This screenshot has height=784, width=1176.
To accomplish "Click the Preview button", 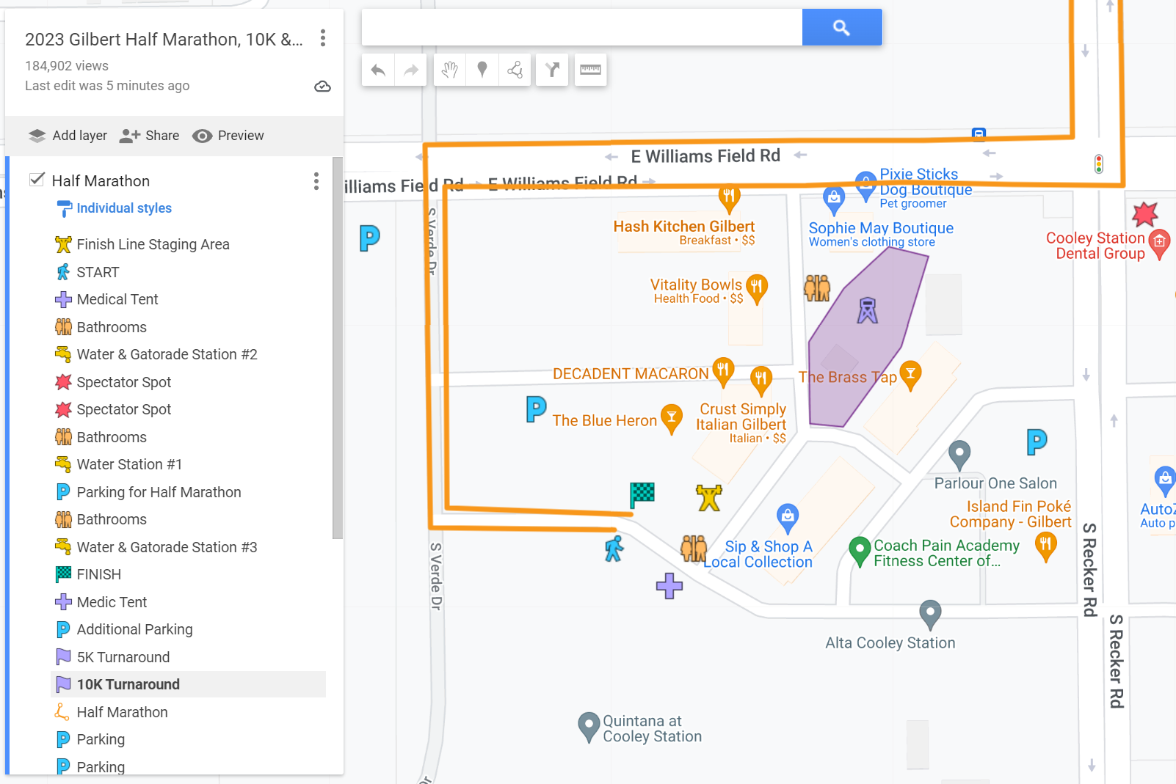I will [228, 136].
